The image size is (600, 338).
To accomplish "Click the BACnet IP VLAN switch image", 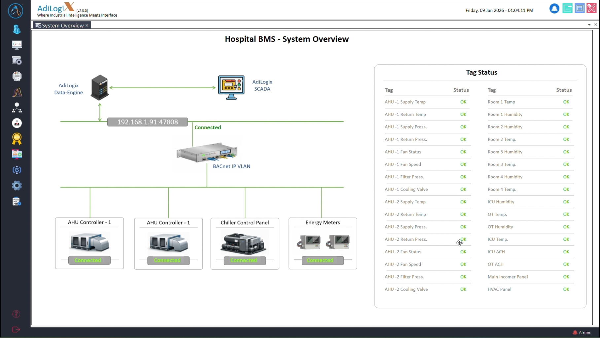I will (207, 152).
